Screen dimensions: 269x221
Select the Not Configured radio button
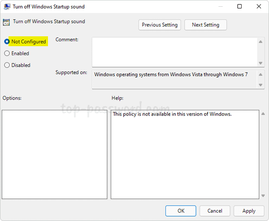[x=7, y=42]
